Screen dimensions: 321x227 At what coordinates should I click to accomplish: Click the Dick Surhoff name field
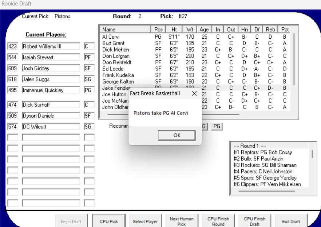point(51,105)
